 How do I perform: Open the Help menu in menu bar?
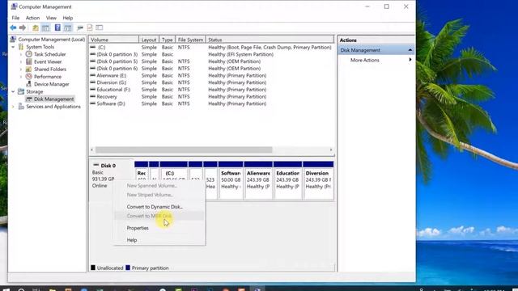68,18
